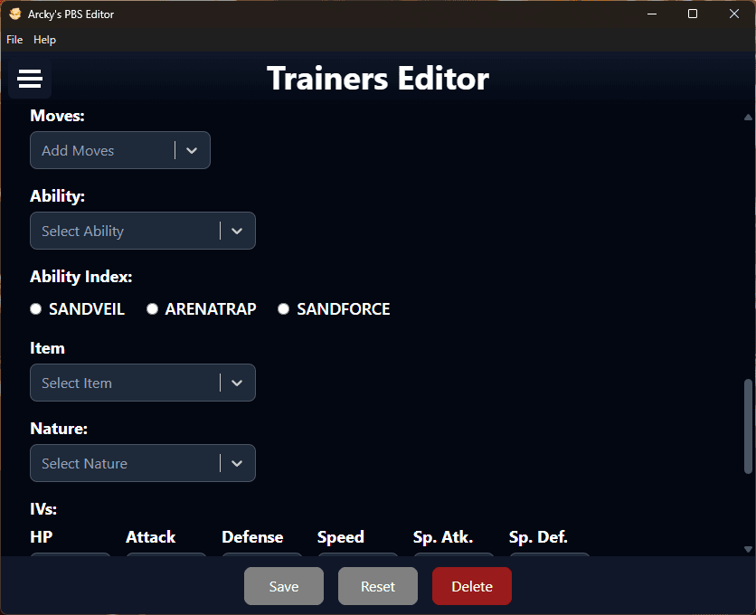Screen dimensions: 756x615
Task: Expand the Select Ability combo box
Action: click(x=124, y=232)
